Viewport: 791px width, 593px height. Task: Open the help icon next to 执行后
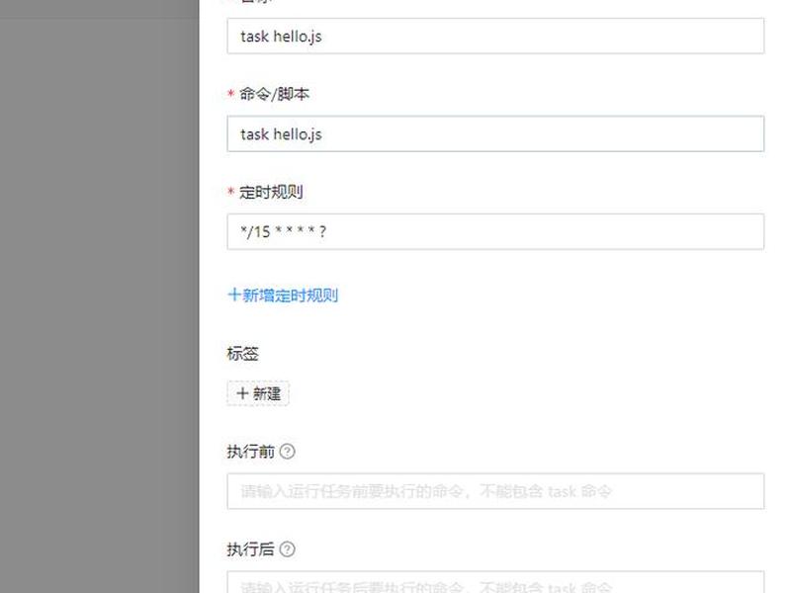pos(287,549)
